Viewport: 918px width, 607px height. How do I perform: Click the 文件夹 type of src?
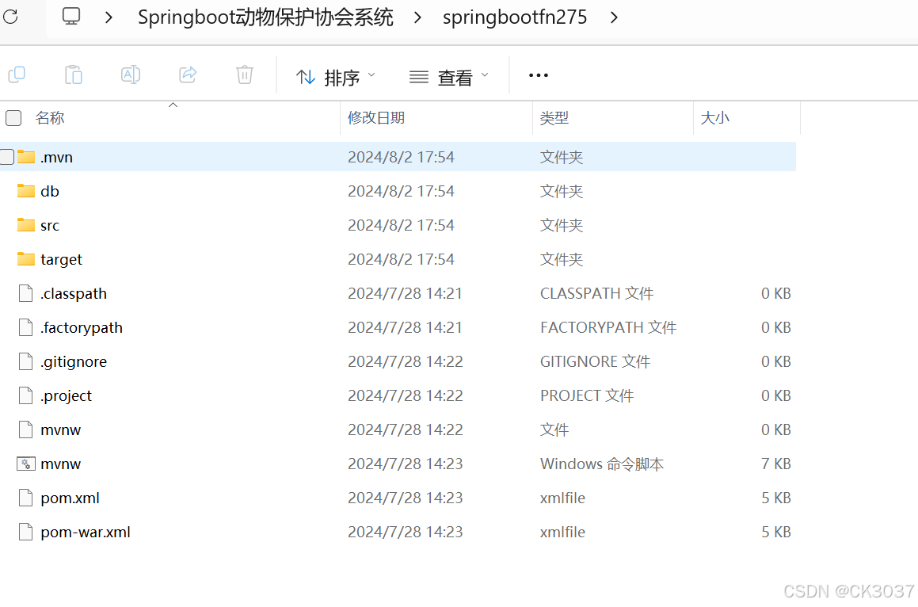point(562,226)
